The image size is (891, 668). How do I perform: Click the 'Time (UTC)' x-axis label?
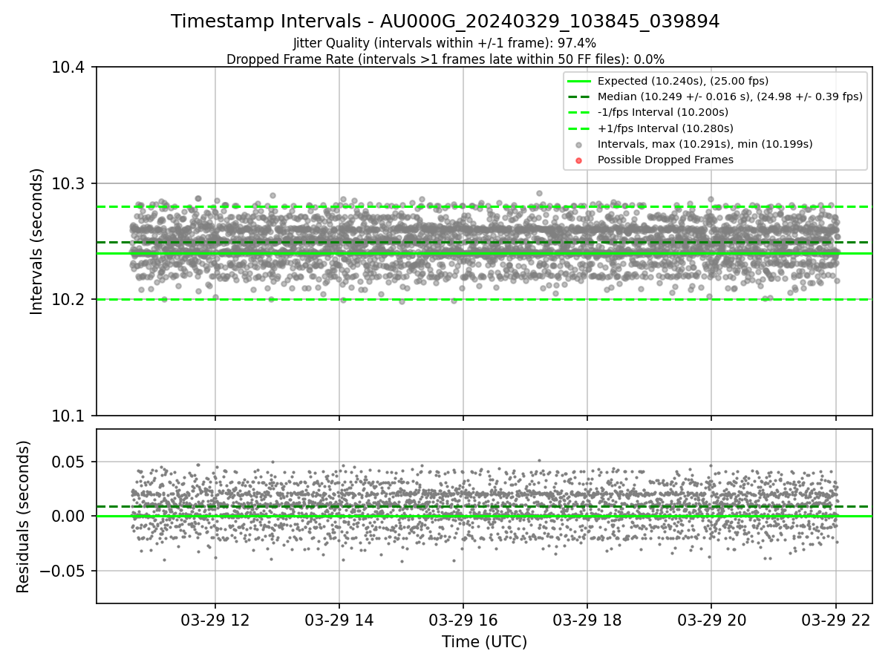tap(484, 642)
